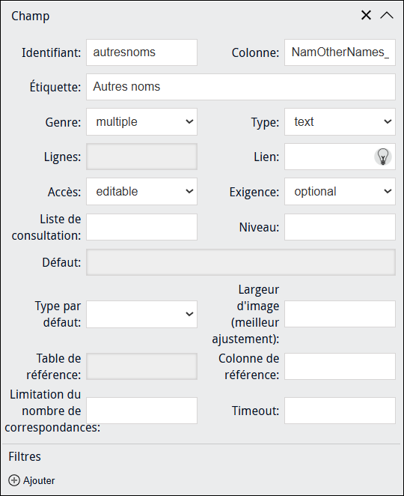Click the Défaut: label
Screen dimensions: 404x496
61,262
